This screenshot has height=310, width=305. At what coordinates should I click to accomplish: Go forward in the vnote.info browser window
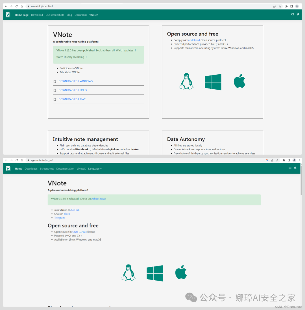(11, 6)
